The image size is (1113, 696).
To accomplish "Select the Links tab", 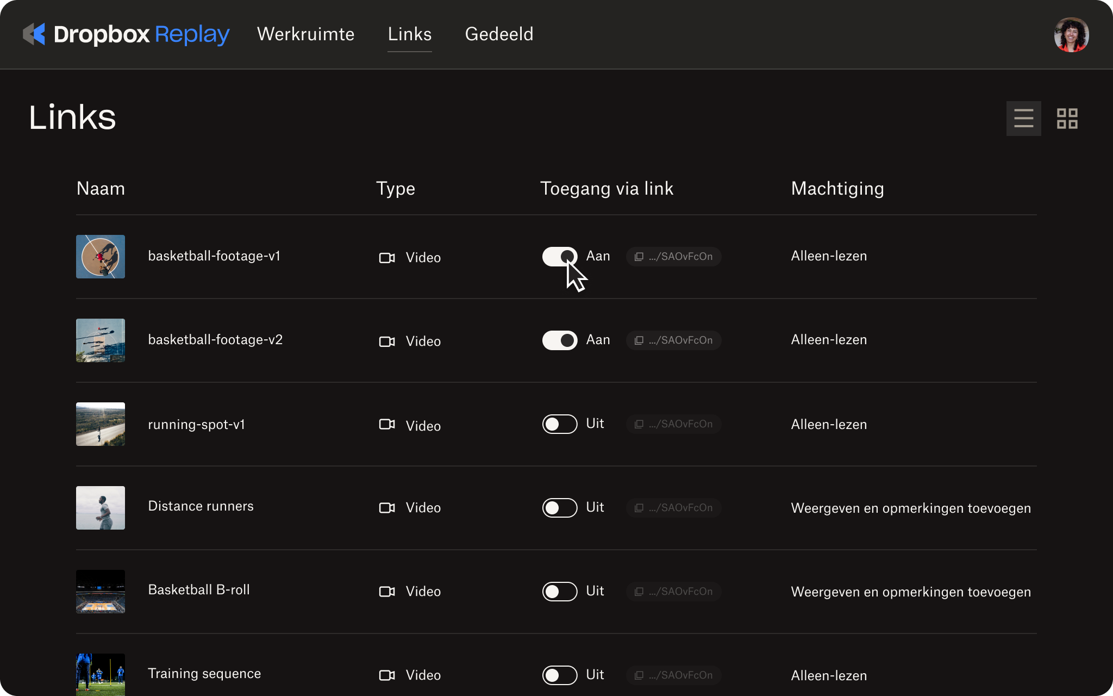I will tap(410, 34).
